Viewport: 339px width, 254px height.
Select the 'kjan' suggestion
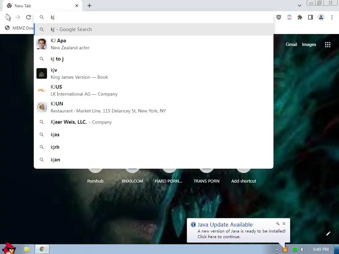[x=154, y=160]
